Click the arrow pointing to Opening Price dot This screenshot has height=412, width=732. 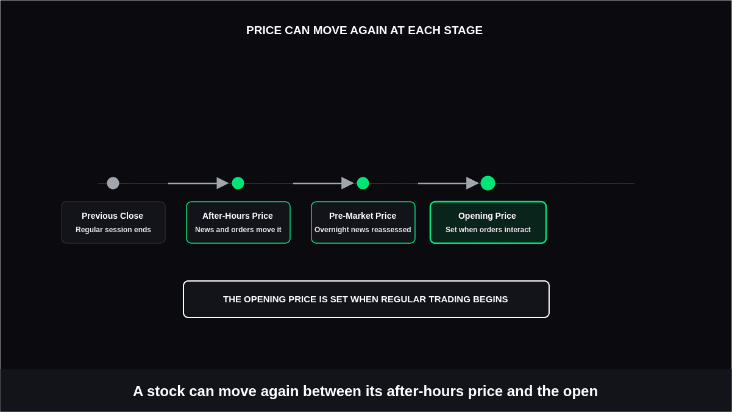click(x=449, y=183)
